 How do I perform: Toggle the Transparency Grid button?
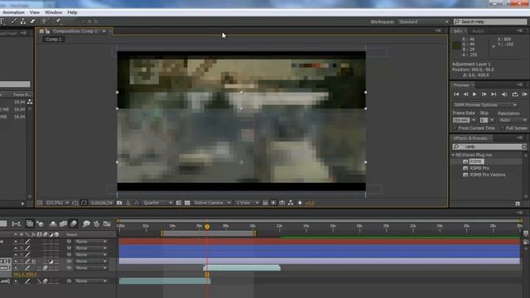(x=187, y=203)
